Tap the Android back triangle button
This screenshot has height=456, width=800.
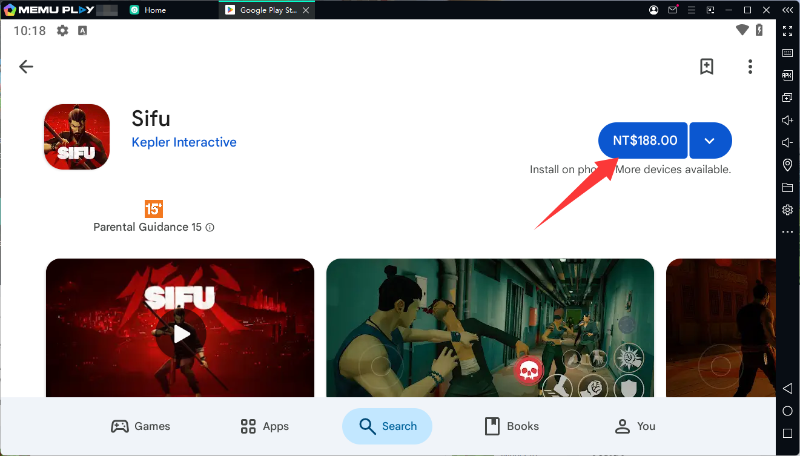coord(787,388)
